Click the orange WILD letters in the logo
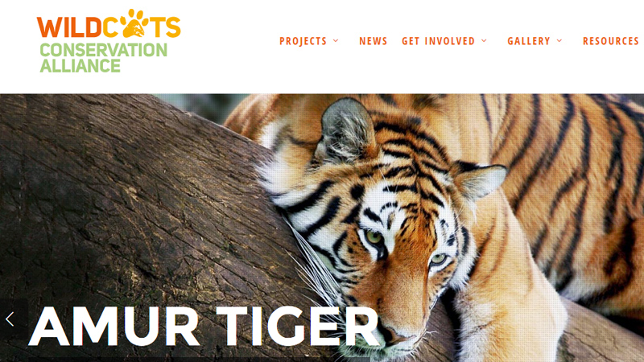Image resolution: width=644 pixels, height=362 pixels. (69, 27)
